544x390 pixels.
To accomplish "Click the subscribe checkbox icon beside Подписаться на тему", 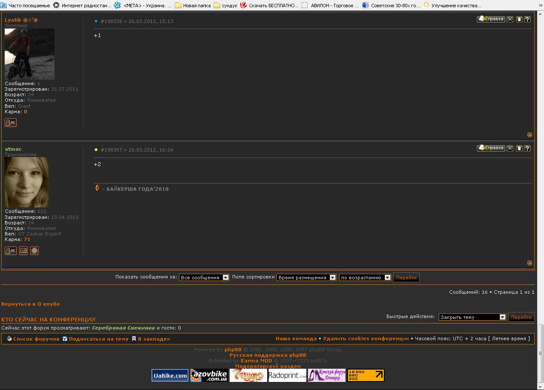I will (x=65, y=339).
